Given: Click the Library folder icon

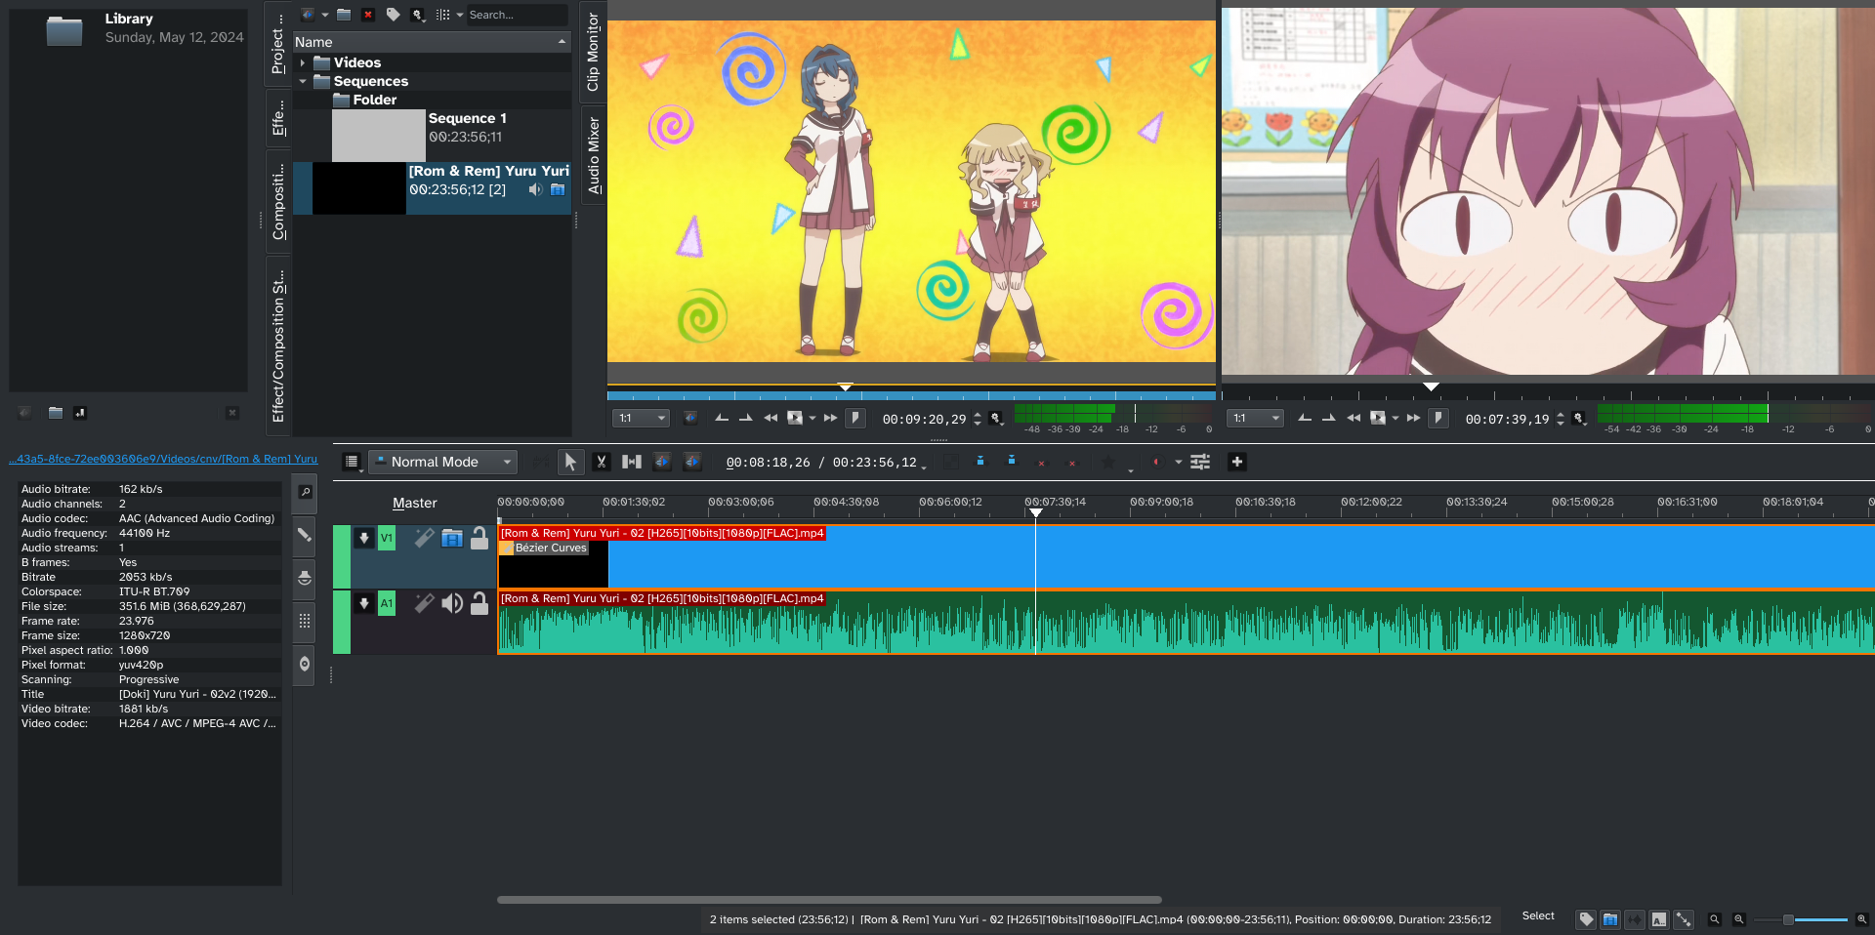Looking at the screenshot, I should pos(64,31).
